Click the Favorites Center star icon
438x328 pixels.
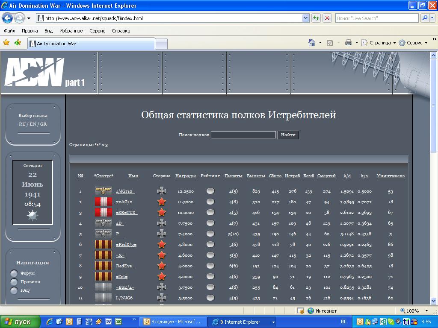[6, 43]
